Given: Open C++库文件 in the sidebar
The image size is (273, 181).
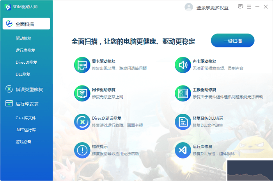Looking at the screenshot, I should click(x=26, y=118).
